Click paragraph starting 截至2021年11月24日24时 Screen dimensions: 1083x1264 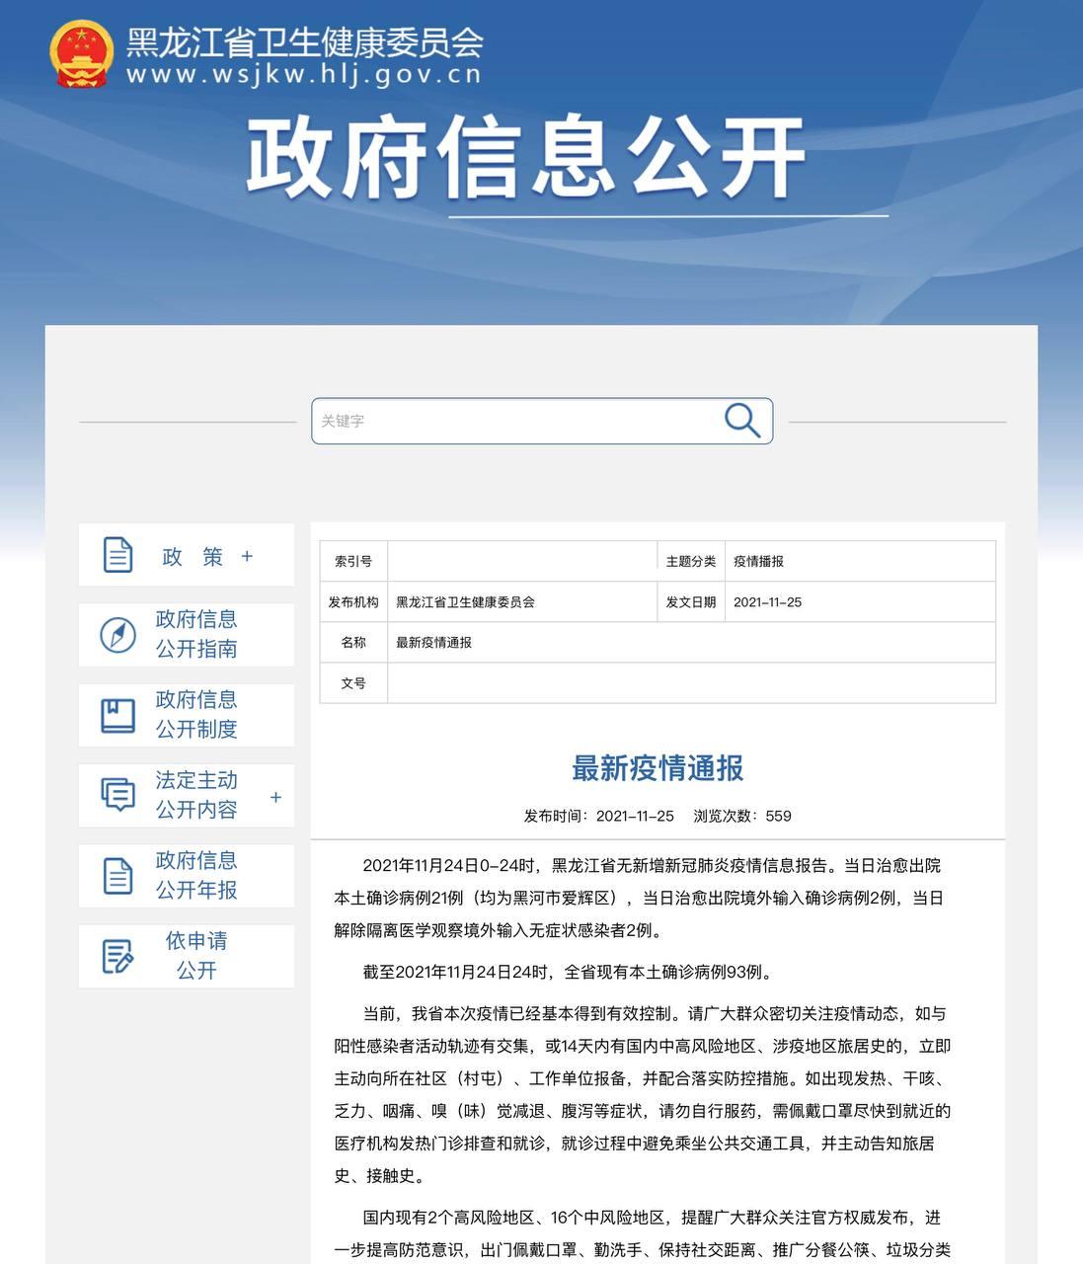click(567, 972)
